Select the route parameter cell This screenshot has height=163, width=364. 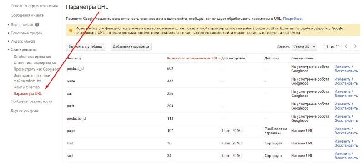[x=71, y=81]
